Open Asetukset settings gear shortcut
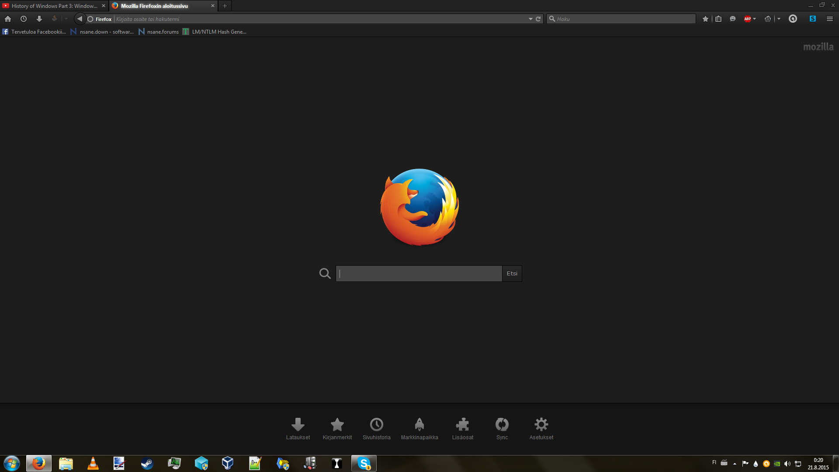 [541, 428]
